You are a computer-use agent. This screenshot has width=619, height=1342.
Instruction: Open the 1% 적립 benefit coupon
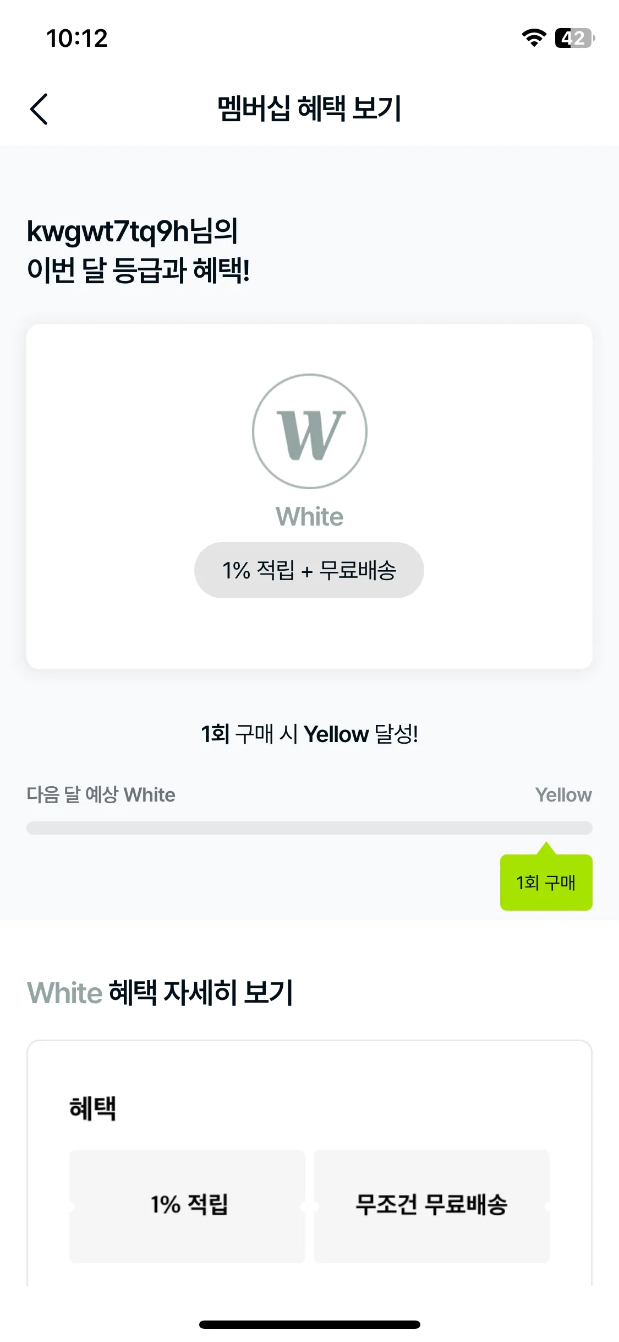[x=187, y=1206]
